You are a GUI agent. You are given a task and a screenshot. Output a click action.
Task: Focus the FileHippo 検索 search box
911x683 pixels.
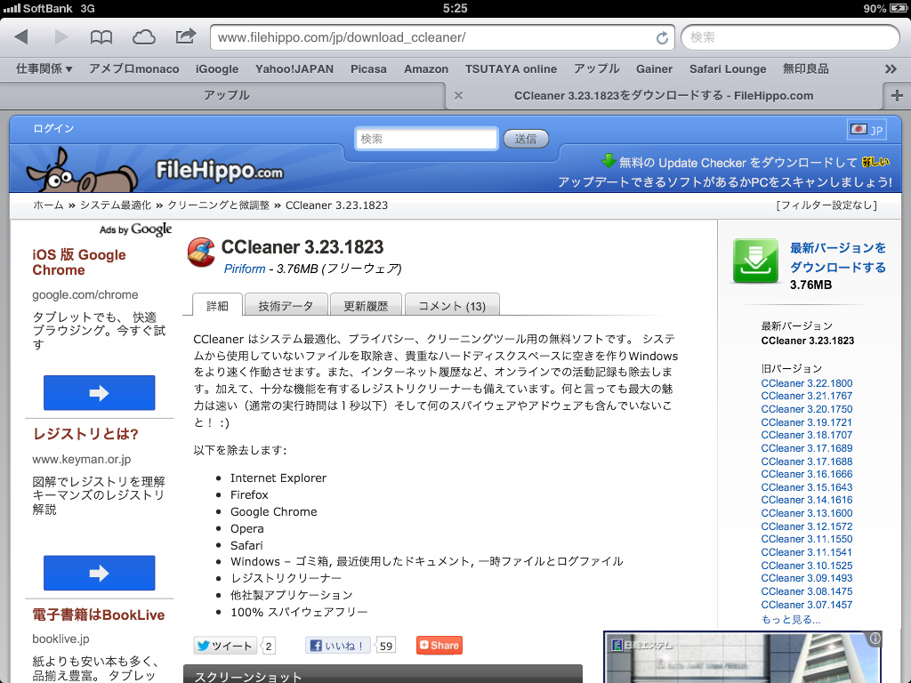(426, 139)
